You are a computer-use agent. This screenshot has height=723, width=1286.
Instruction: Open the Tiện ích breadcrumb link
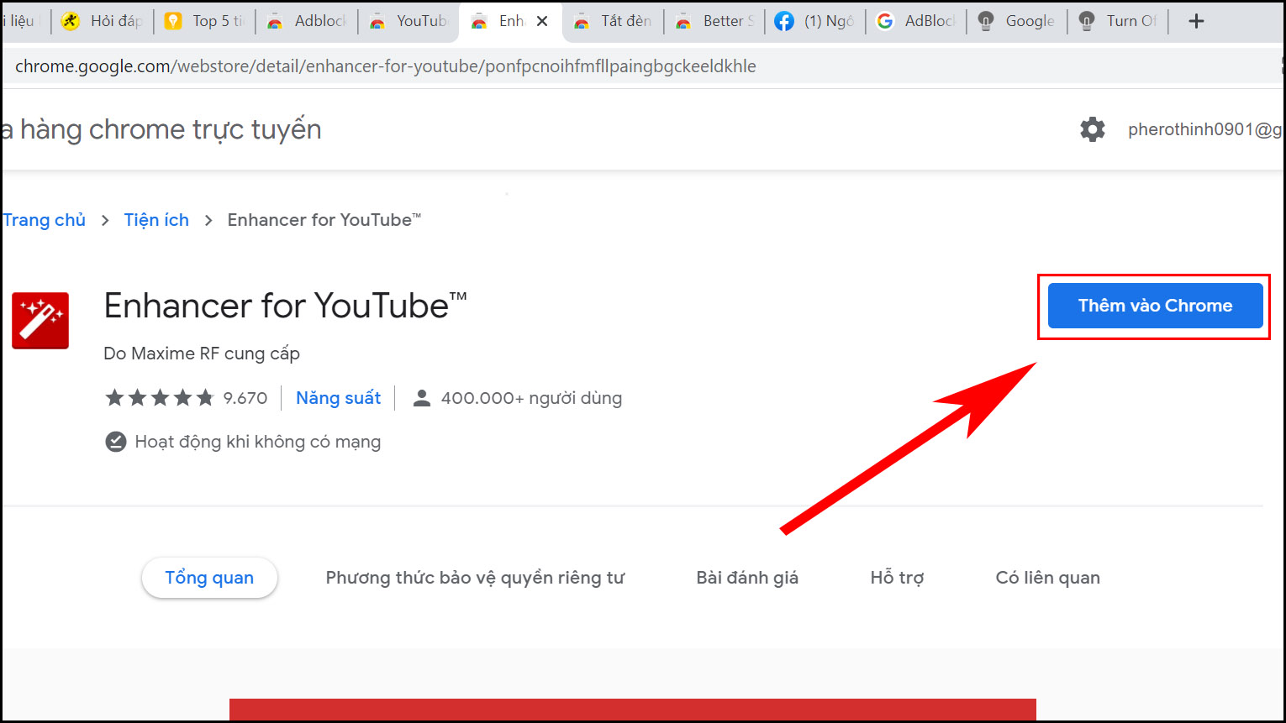click(156, 219)
